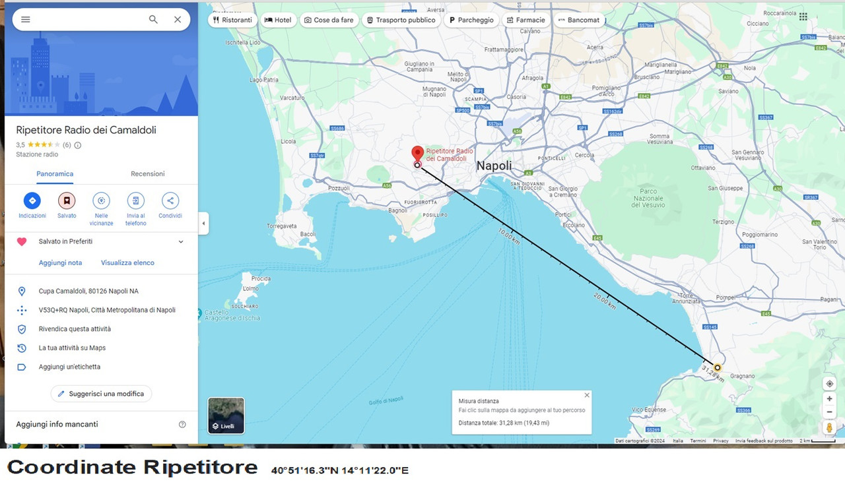845x496 pixels.
Task: Switch to the Recensioni tab
Action: point(148,174)
